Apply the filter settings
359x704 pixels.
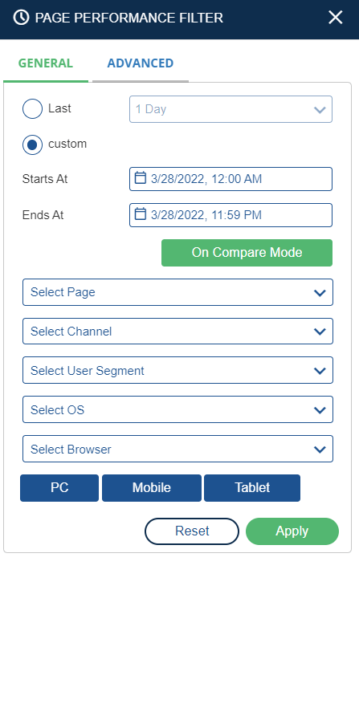coord(292,531)
